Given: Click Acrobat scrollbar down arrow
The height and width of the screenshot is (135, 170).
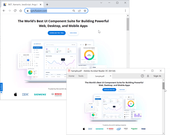Looking at the screenshot, I should click(163, 133).
